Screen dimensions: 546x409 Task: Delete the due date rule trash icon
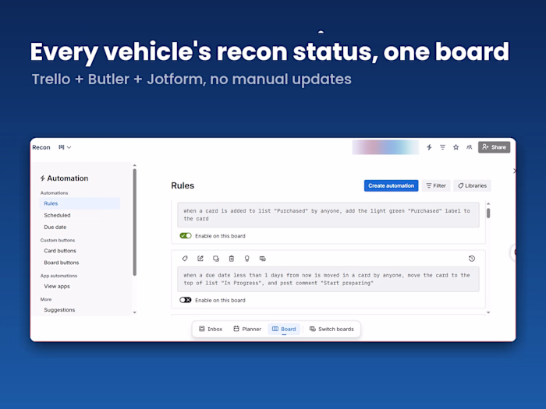coord(231,259)
